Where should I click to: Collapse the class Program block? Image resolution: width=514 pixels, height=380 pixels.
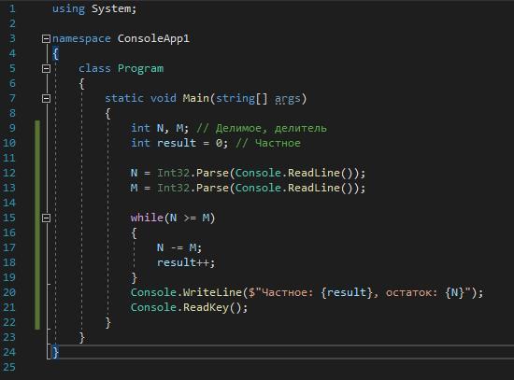(x=46, y=68)
